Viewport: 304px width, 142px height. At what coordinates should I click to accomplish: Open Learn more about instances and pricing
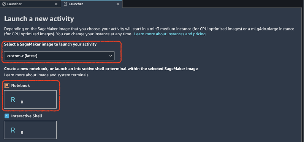[170, 34]
